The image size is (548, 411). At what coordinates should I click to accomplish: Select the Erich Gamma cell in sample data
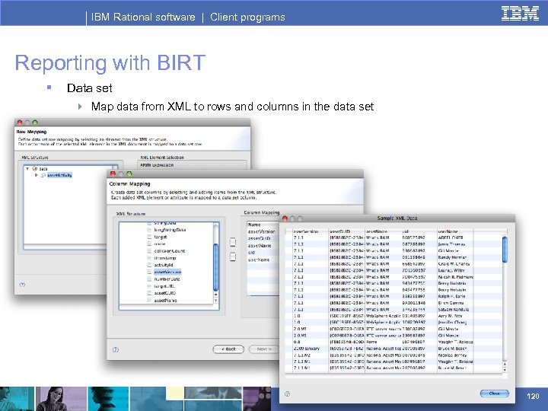[x=454, y=303]
